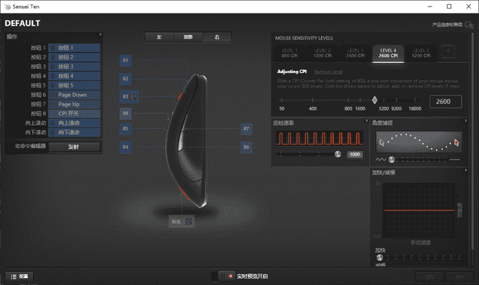Select LEVEL 4 2600 CPI tab
The height and width of the screenshot is (285, 479).
tap(388, 53)
